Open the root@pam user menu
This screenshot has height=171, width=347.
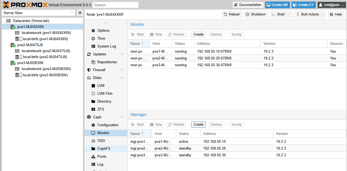click(x=331, y=5)
